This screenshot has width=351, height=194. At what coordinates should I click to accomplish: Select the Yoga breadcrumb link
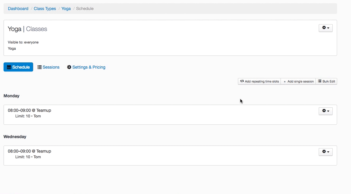point(66,9)
